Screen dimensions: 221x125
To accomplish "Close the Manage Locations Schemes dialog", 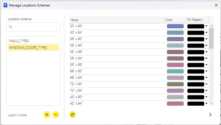I will click(x=216, y=5).
